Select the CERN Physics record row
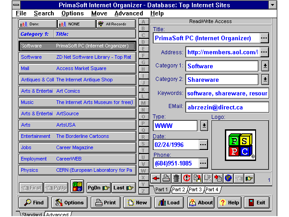Image resolution: width=289 pixels, height=217 pixels. pyautogui.click(x=77, y=170)
